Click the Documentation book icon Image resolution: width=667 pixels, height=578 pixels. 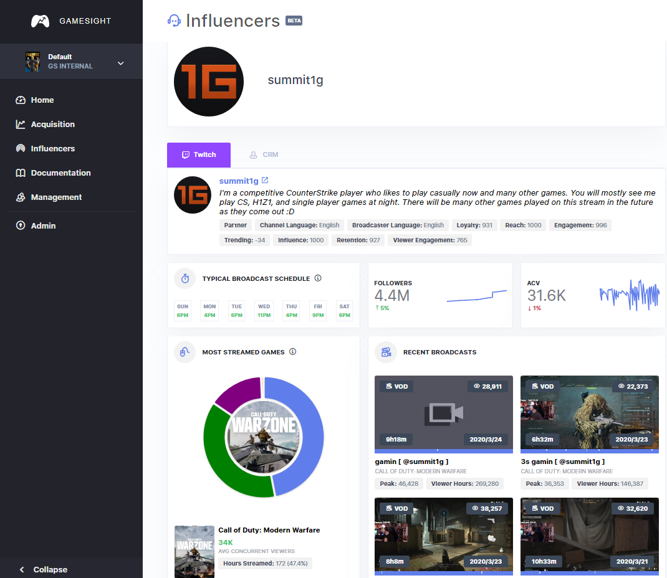point(21,173)
